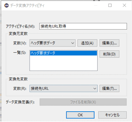The width and height of the screenshot is (132, 122).
Task: Click the キャンセル button
Action: (x=112, y=115)
